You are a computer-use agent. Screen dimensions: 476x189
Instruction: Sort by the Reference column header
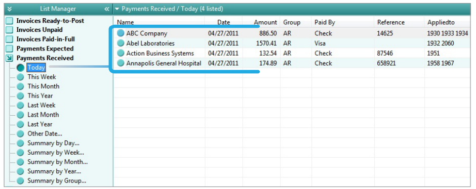(391, 22)
